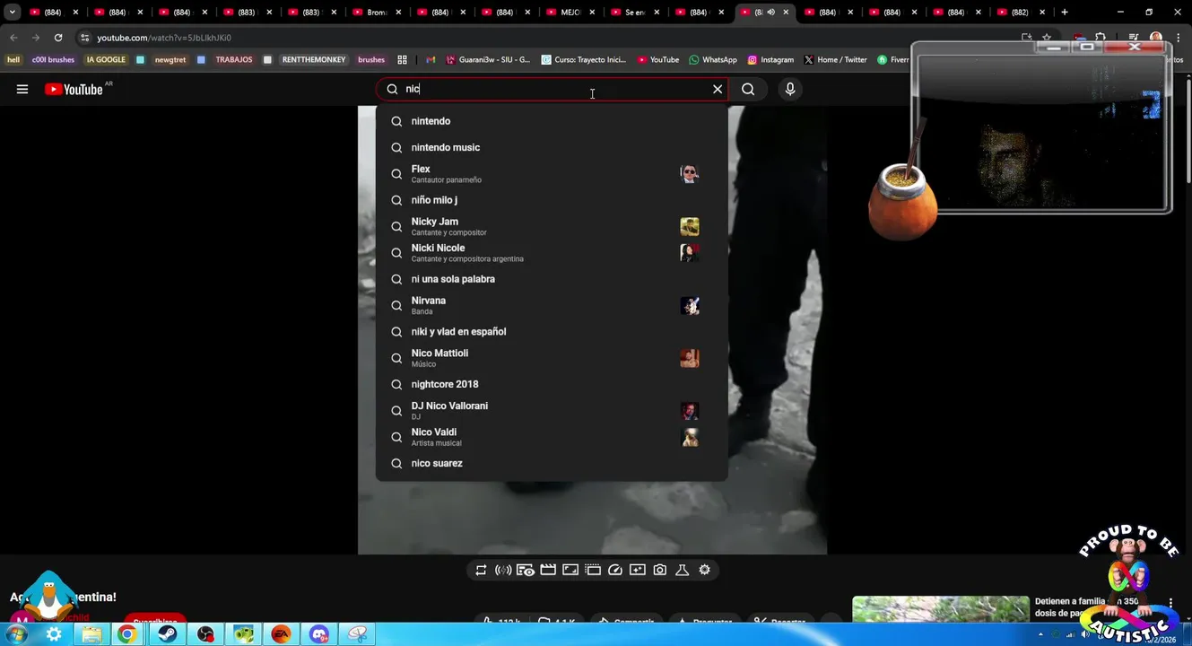Switch to the 'MEJO' browser tab
1192x646 pixels.
570,13
